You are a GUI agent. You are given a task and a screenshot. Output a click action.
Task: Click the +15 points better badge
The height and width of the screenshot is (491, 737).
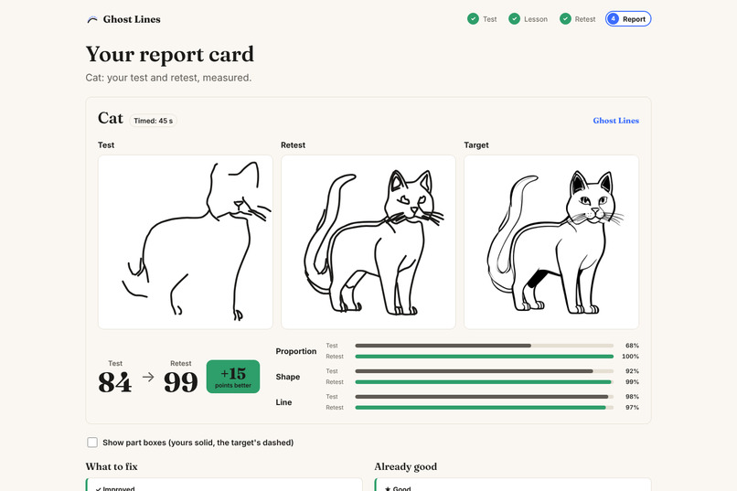coord(233,377)
